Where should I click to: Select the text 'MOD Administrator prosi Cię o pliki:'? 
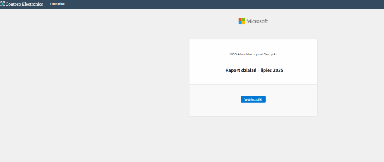[253, 54]
